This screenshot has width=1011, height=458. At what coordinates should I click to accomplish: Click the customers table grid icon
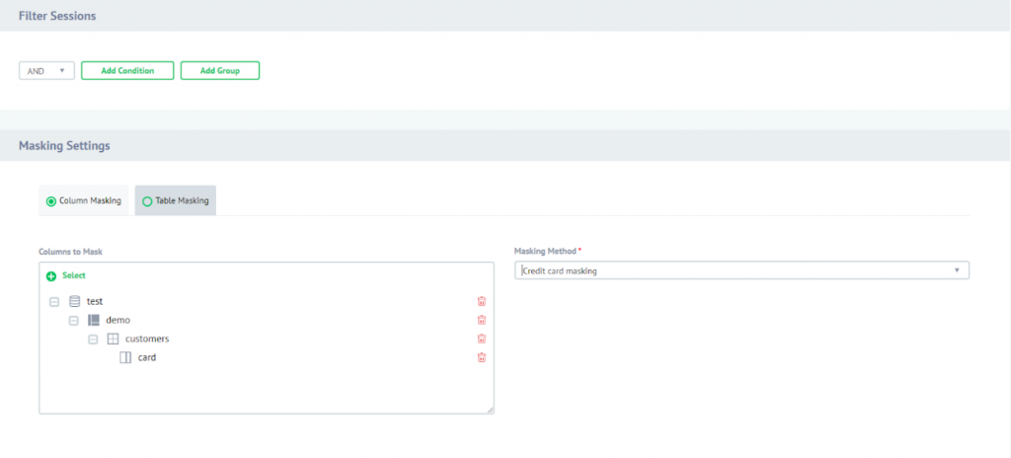coord(113,339)
